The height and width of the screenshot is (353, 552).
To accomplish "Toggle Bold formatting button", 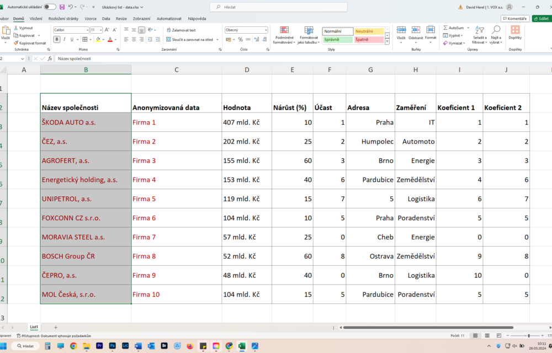I will pos(57,39).
